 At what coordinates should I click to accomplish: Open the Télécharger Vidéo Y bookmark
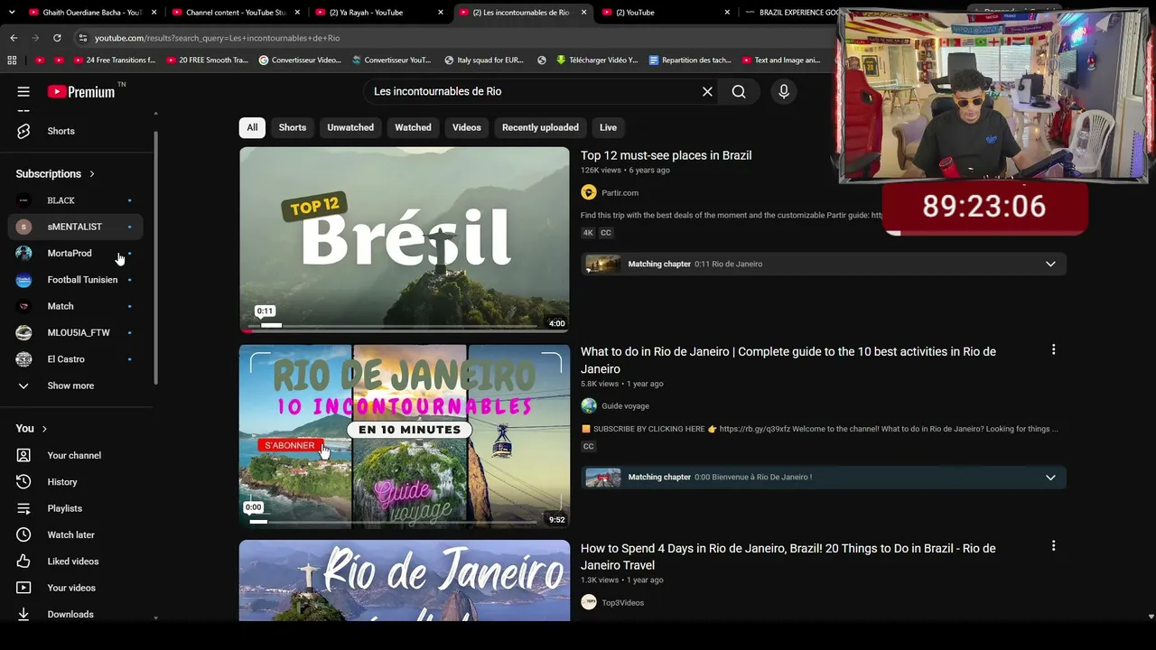[597, 60]
